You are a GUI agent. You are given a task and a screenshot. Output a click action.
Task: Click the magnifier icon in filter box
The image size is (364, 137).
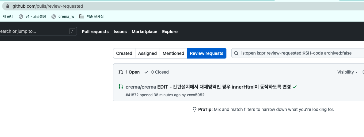point(236,53)
